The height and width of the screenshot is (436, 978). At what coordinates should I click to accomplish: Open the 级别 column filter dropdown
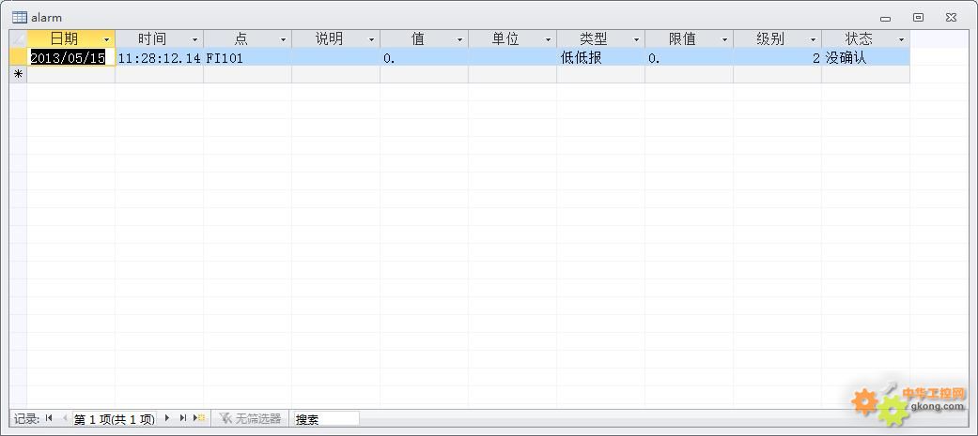point(813,39)
